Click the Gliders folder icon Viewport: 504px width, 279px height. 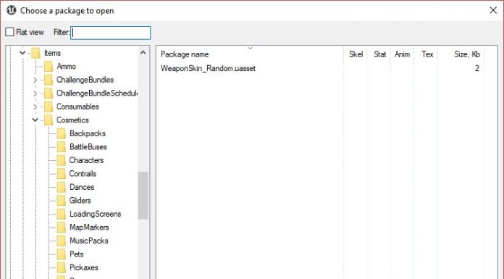coord(62,201)
